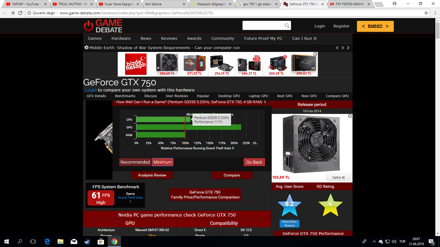Image resolution: width=440 pixels, height=247 pixels.
Task: Click the browser forward arrow
Action: [13, 13]
